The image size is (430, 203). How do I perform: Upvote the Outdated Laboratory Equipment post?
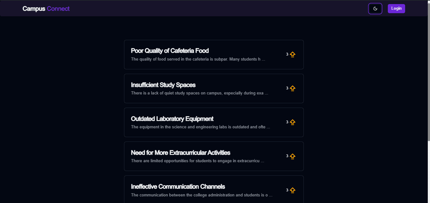pos(293,122)
